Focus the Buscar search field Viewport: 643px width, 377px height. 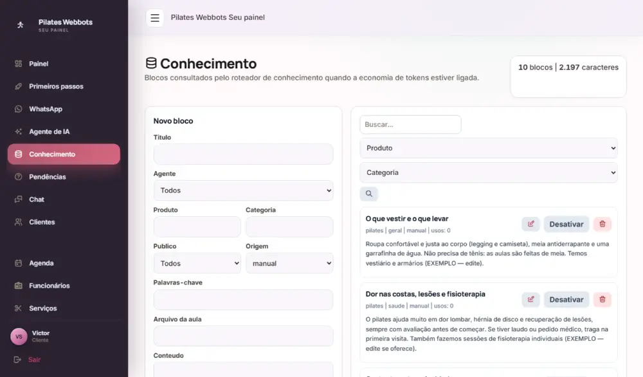(x=410, y=124)
